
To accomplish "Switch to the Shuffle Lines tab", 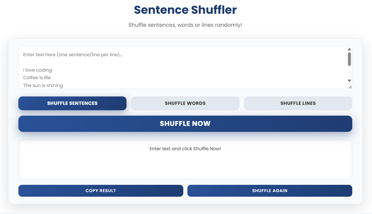I will point(298,103).
